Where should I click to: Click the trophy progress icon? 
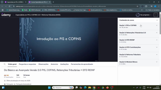[x=138, y=15]
